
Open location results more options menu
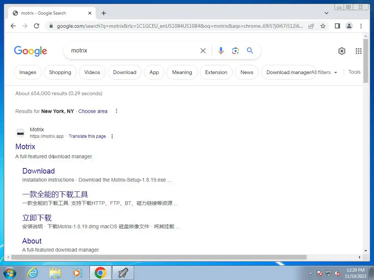coord(117,111)
